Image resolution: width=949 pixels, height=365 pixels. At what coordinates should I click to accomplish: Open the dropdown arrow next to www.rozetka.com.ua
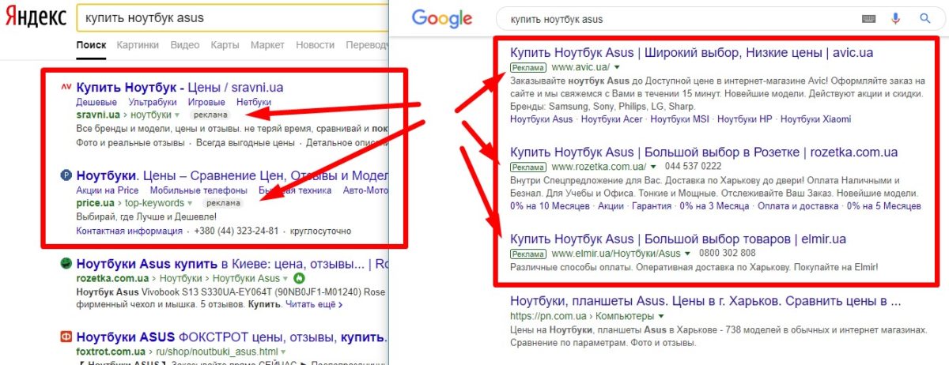coord(653,167)
